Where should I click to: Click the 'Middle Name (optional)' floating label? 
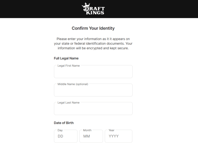[x=73, y=84]
